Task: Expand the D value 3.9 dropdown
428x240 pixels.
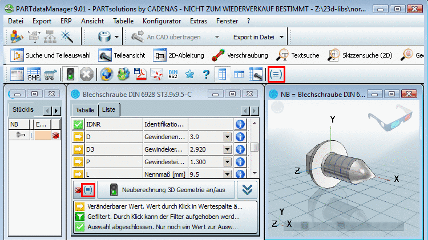Action: pos(227,137)
